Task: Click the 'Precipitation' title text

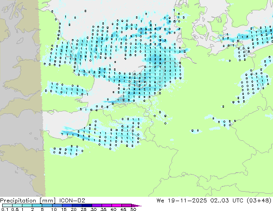Action: [x=18, y=201]
